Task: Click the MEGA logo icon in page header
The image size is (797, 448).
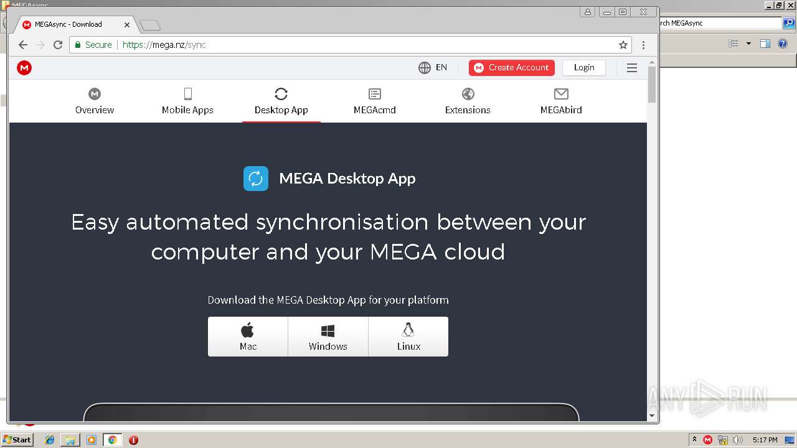Action: [x=24, y=68]
